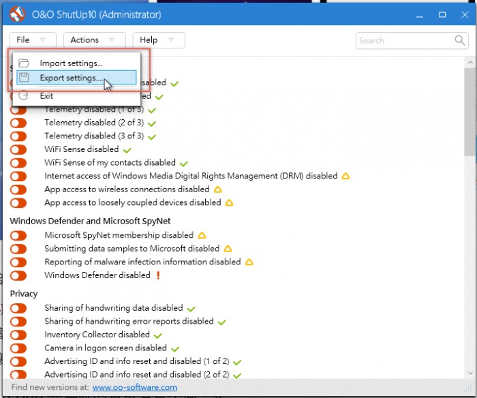Choose Export settings from File menu
477x398 pixels.
click(76, 77)
